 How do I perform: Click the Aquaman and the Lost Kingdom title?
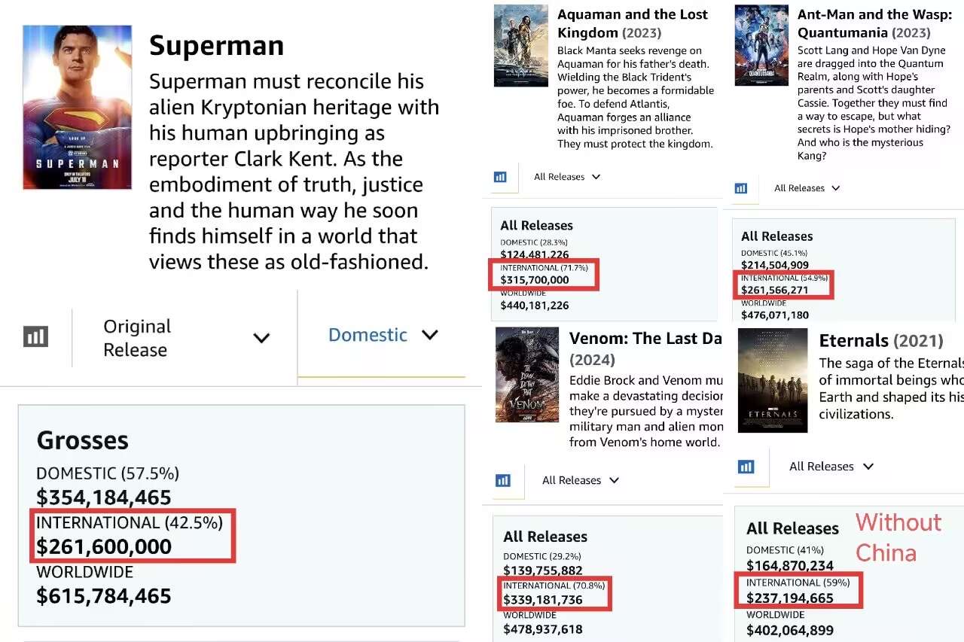tap(632, 23)
